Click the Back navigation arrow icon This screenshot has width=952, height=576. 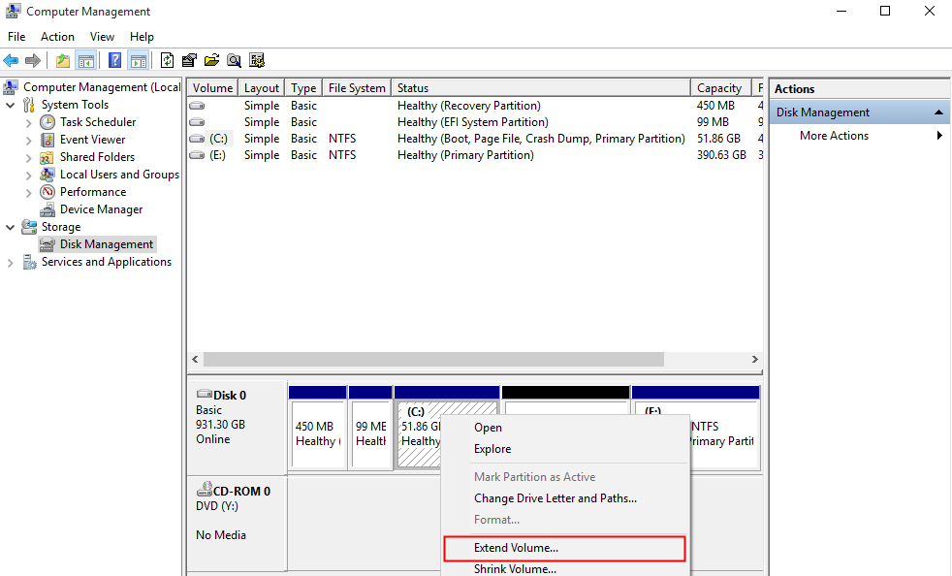[10, 60]
